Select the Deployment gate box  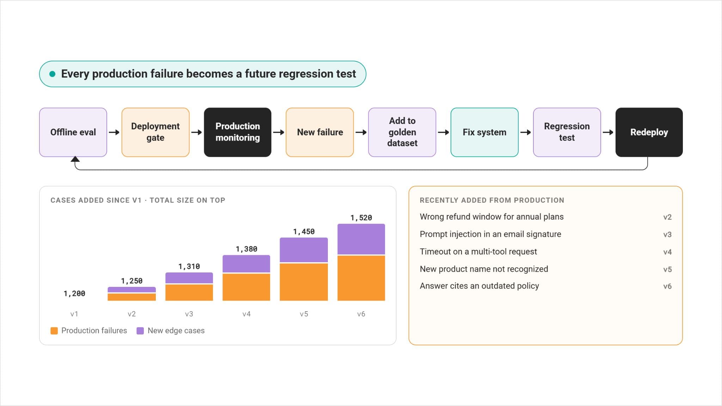[155, 132]
